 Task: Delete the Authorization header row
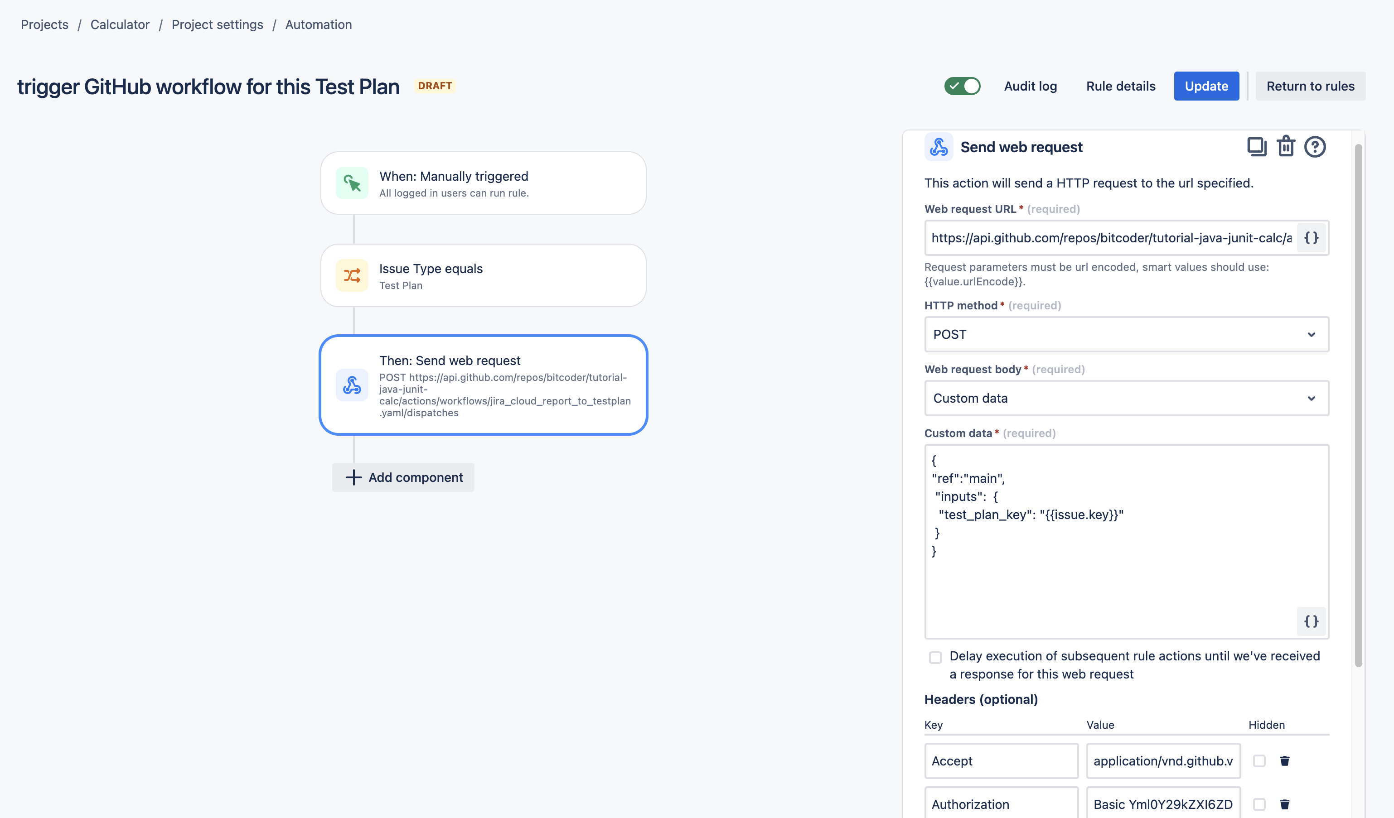tap(1284, 804)
